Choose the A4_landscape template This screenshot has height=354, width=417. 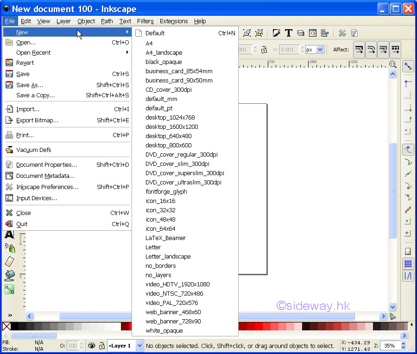coord(164,52)
